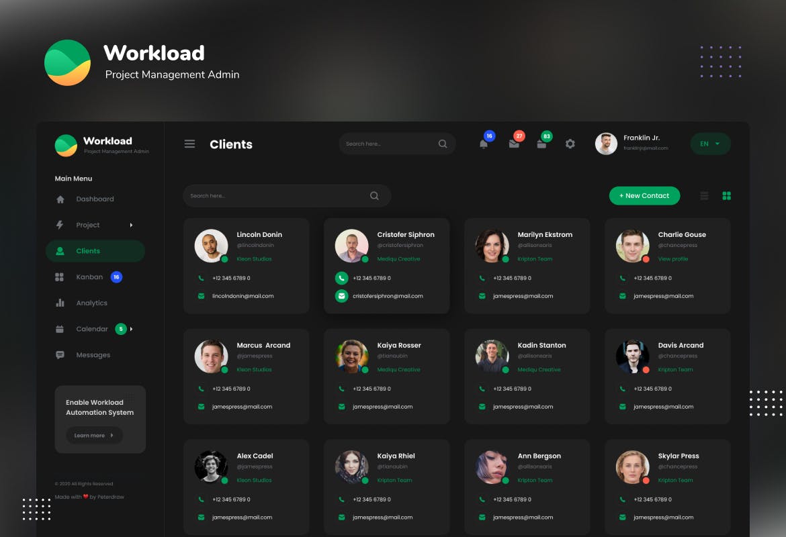Screen dimensions: 786x537
Task: Open Franklin Jr. profile avatar
Action: point(606,144)
